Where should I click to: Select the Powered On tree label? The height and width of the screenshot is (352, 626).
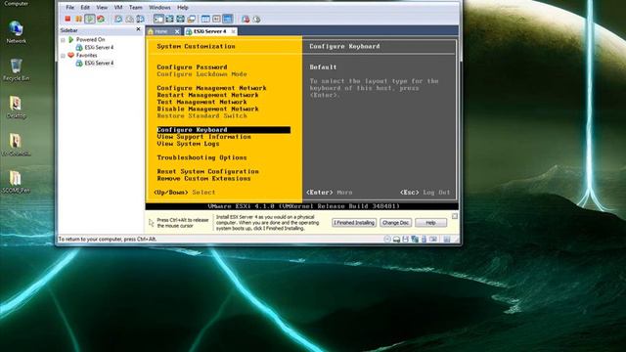tap(90, 39)
